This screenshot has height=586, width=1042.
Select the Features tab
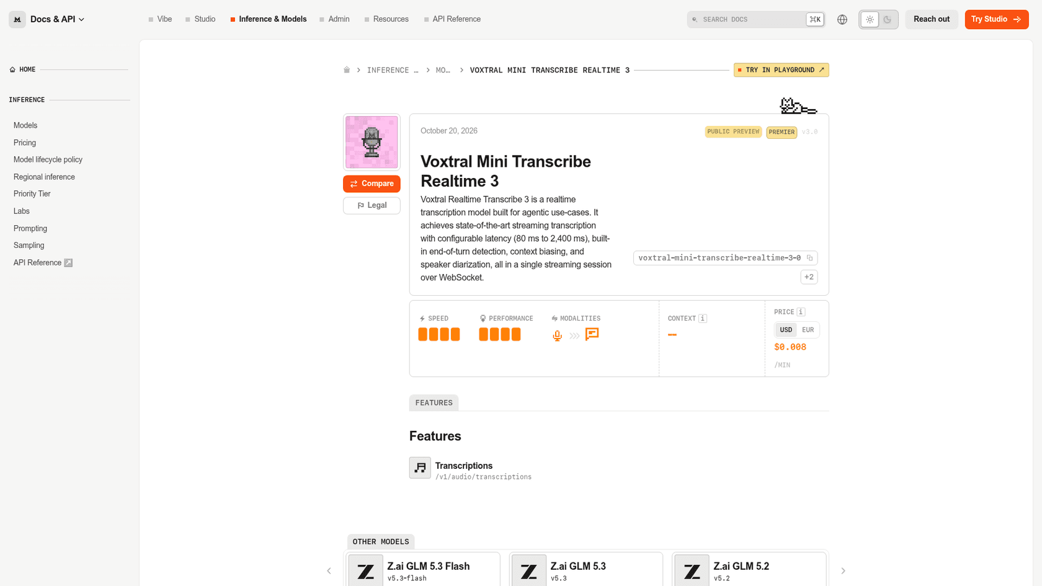pos(434,402)
